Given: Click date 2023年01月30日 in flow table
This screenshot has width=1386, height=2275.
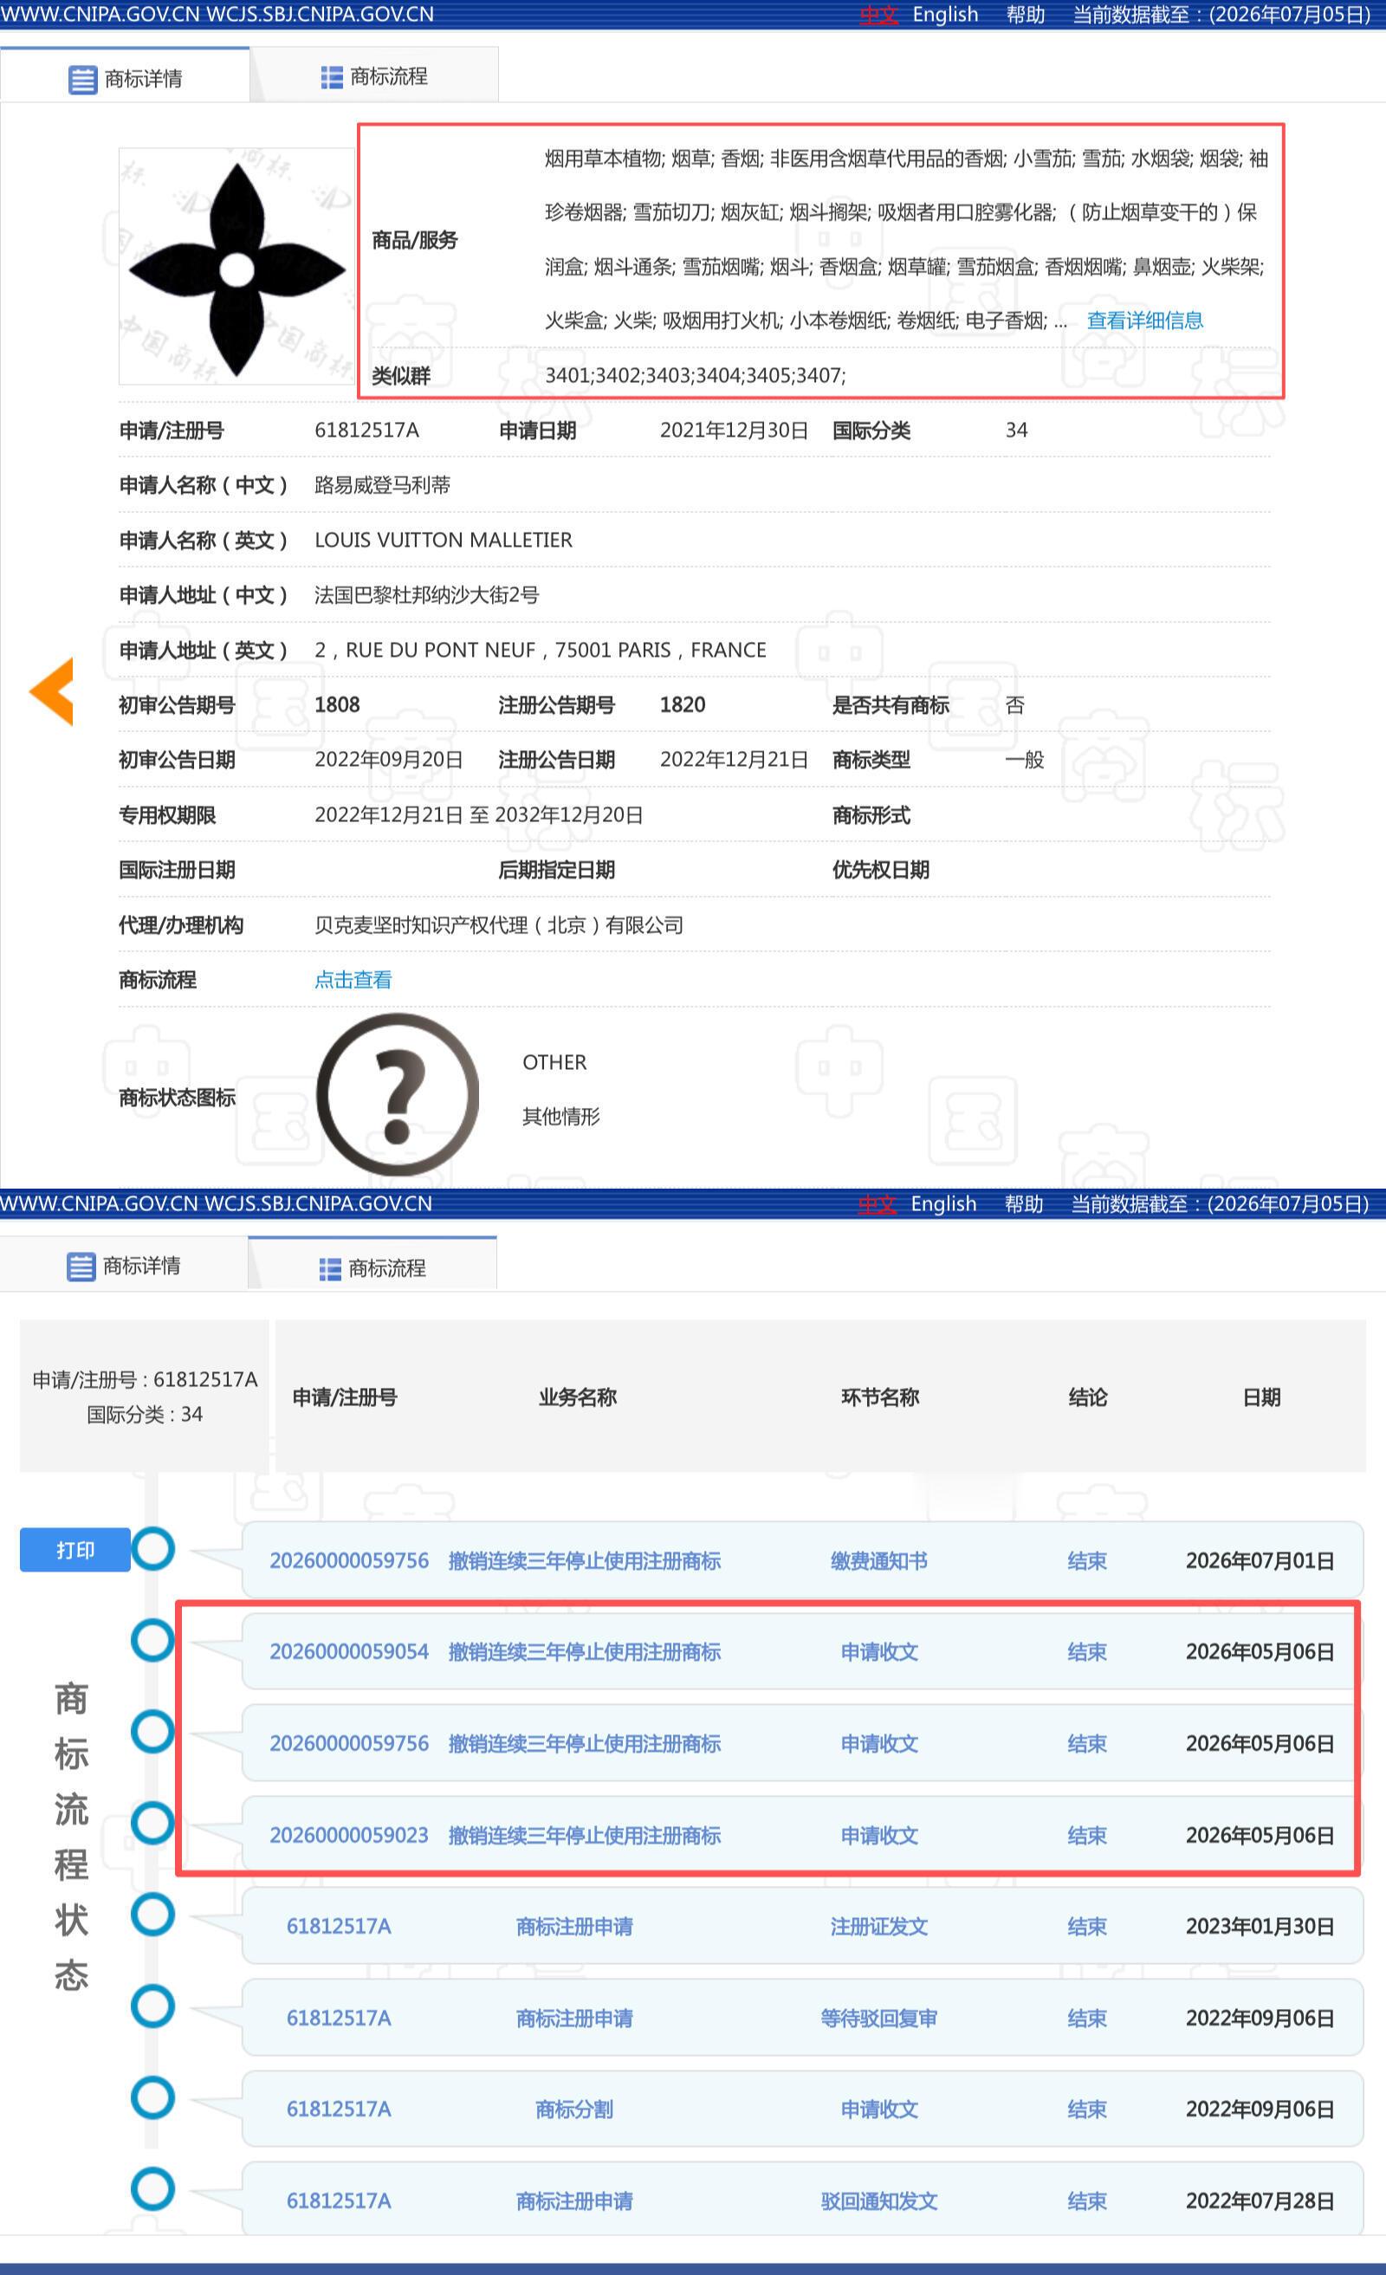Looking at the screenshot, I should tap(1260, 1926).
